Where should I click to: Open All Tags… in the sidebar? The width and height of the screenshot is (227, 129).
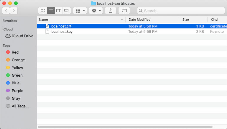tap(17, 106)
